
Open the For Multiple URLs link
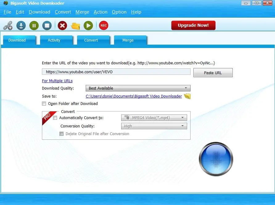pos(57,81)
